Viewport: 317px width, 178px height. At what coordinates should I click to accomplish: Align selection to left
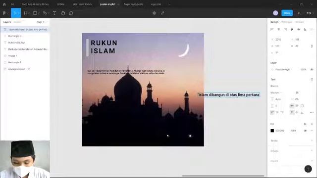272,30
